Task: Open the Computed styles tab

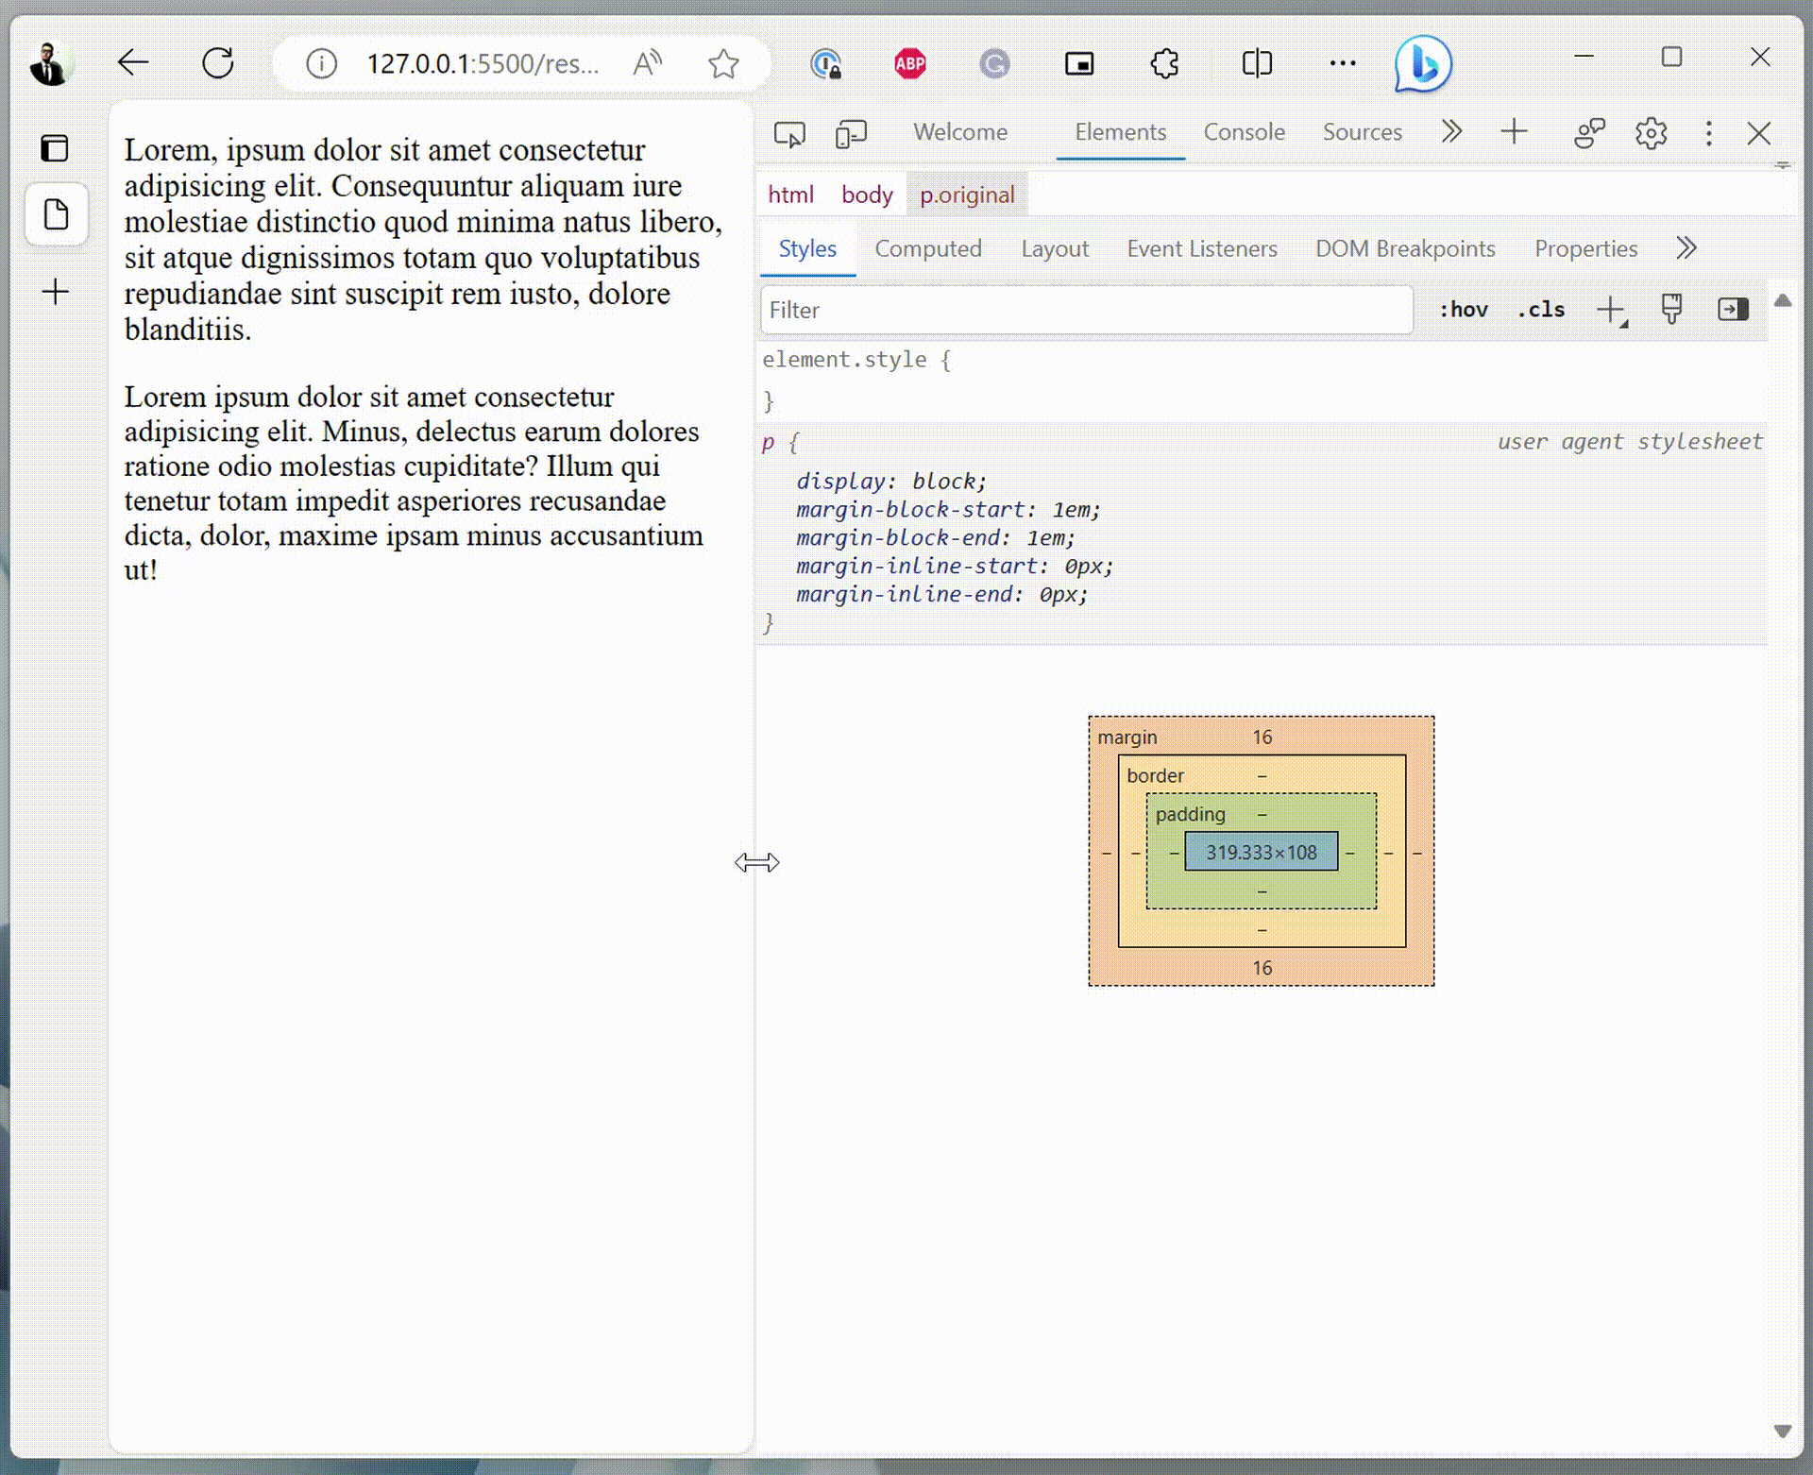Action: pyautogui.click(x=927, y=248)
